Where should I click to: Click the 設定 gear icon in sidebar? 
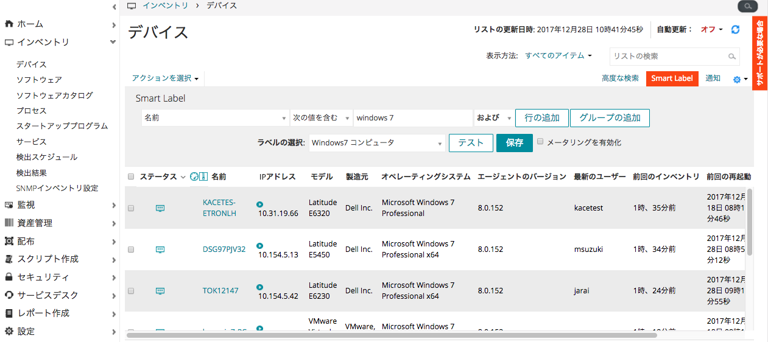click(x=9, y=332)
